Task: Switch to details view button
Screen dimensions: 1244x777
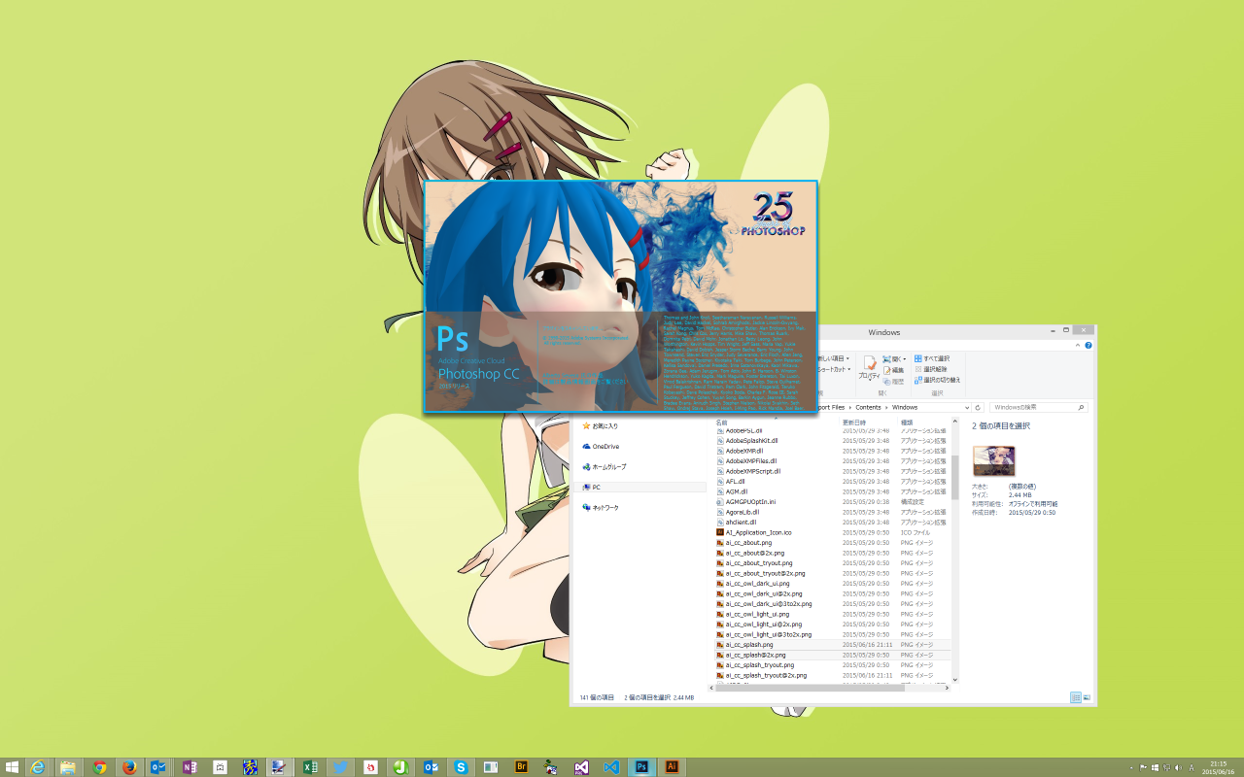Action: click(1076, 697)
